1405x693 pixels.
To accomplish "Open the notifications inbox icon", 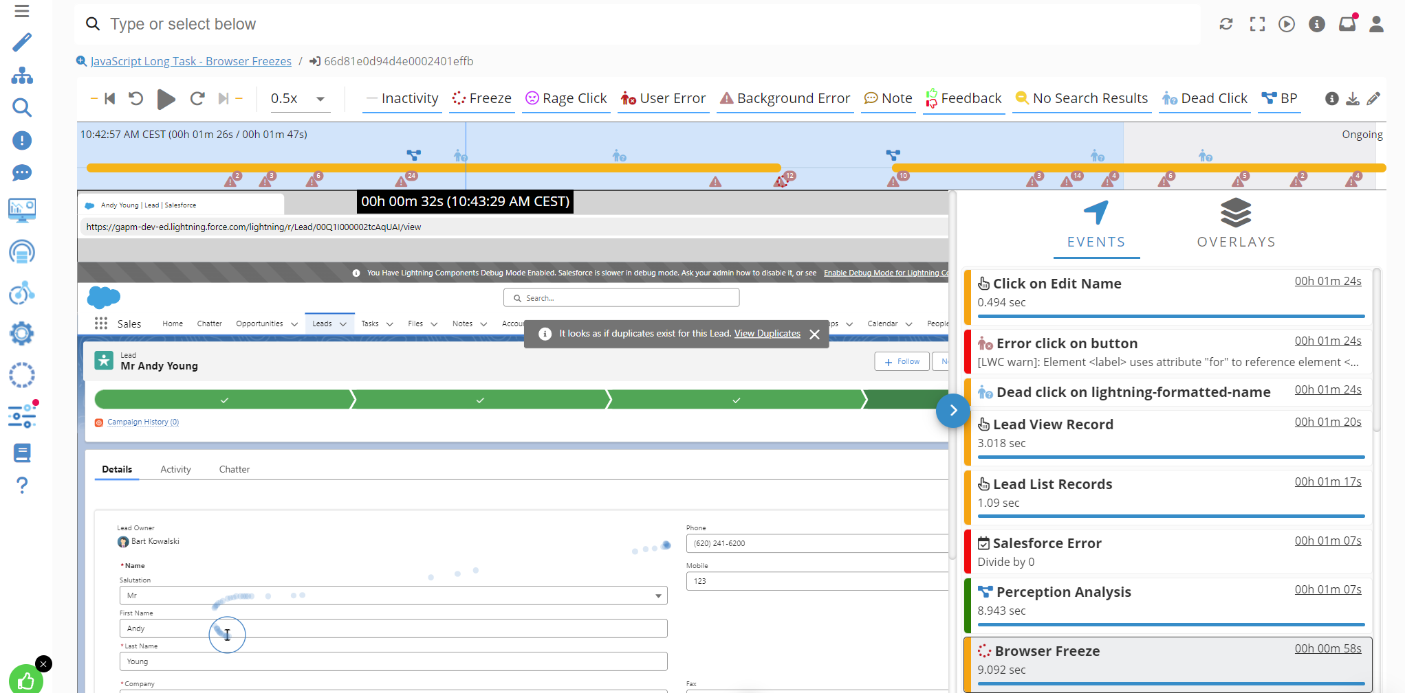I will pos(1347,24).
